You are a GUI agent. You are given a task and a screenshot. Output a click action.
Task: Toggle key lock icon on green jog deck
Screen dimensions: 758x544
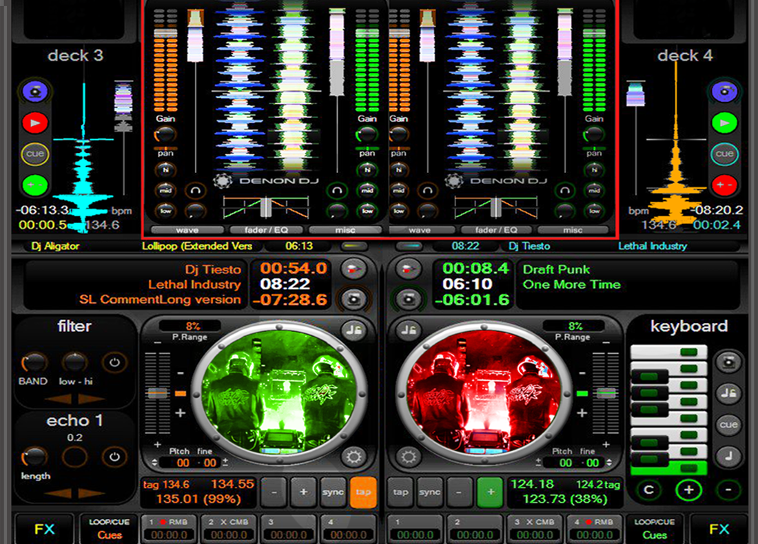pyautogui.click(x=354, y=331)
